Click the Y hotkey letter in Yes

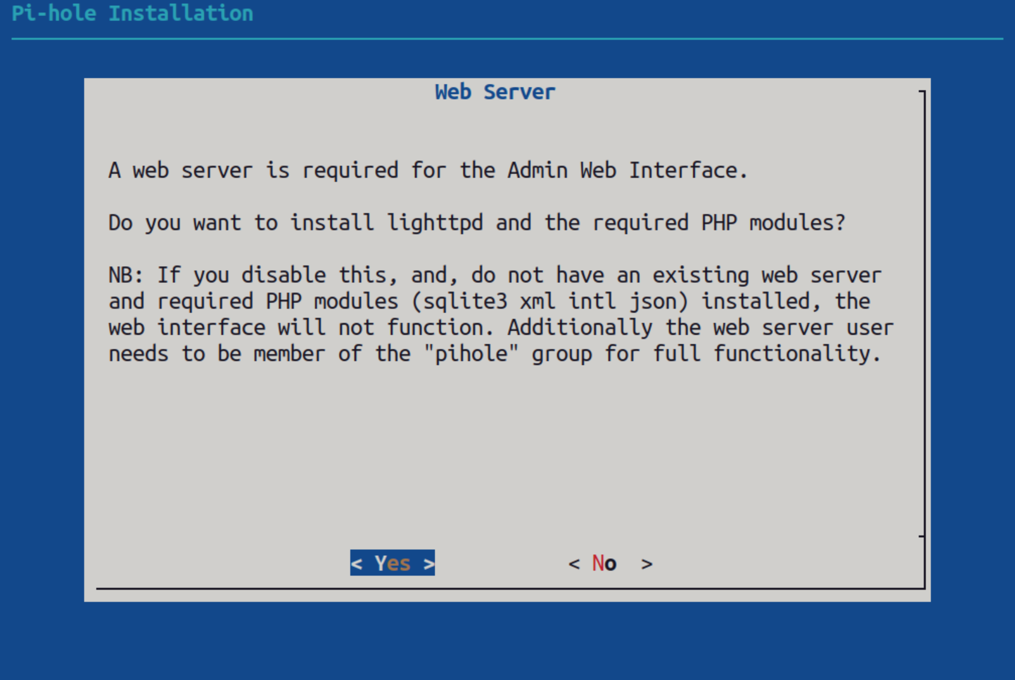click(x=381, y=563)
